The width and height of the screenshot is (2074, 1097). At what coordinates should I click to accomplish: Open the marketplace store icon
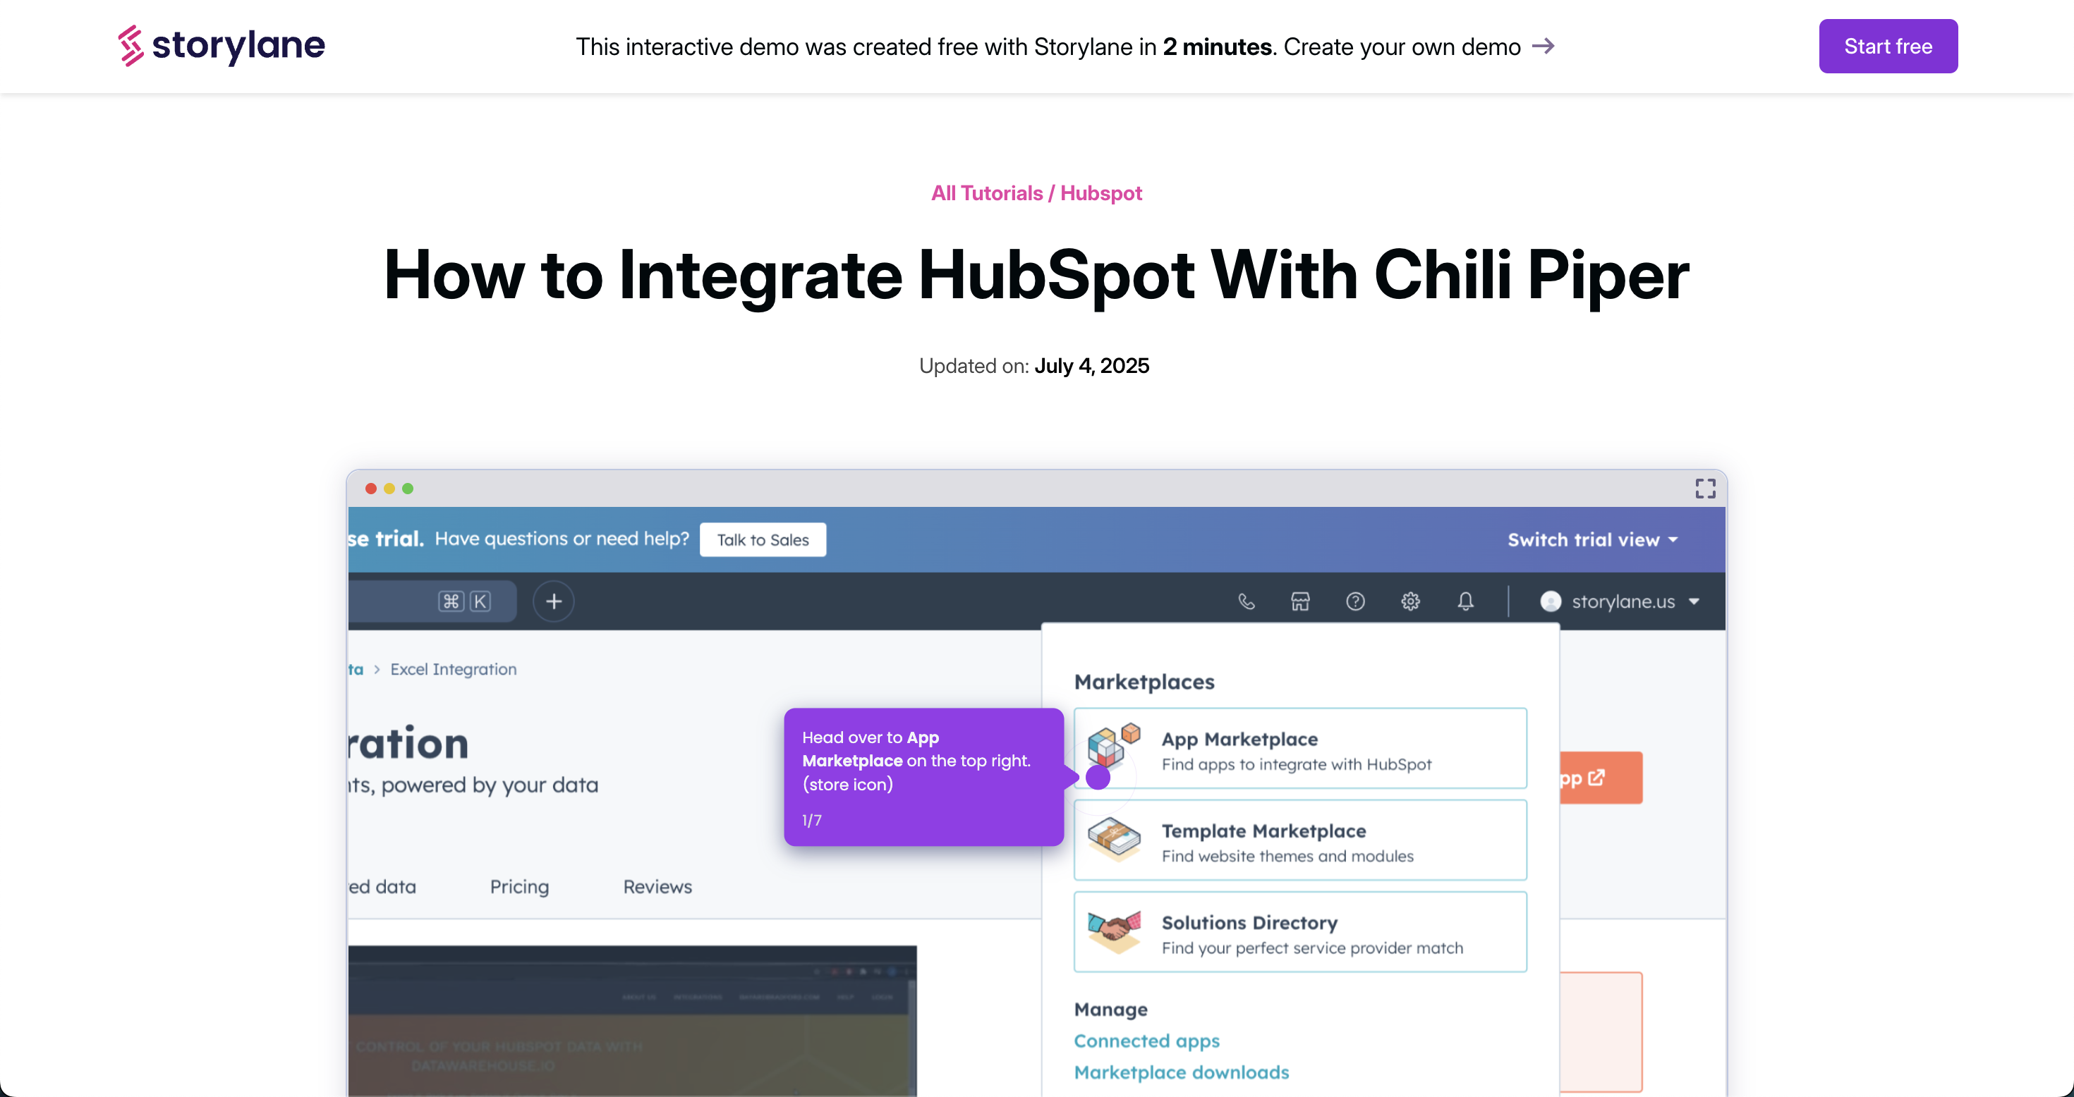coord(1300,601)
